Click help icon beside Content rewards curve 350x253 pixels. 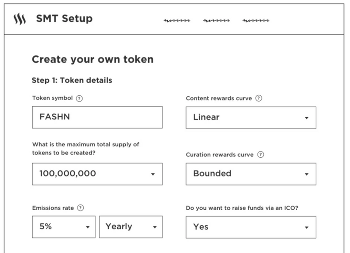click(x=259, y=98)
